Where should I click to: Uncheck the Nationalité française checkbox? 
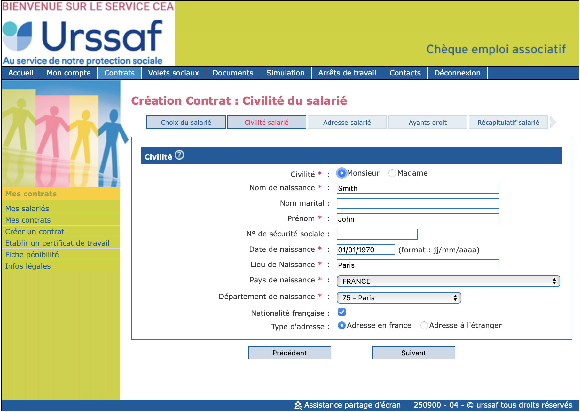(x=341, y=312)
